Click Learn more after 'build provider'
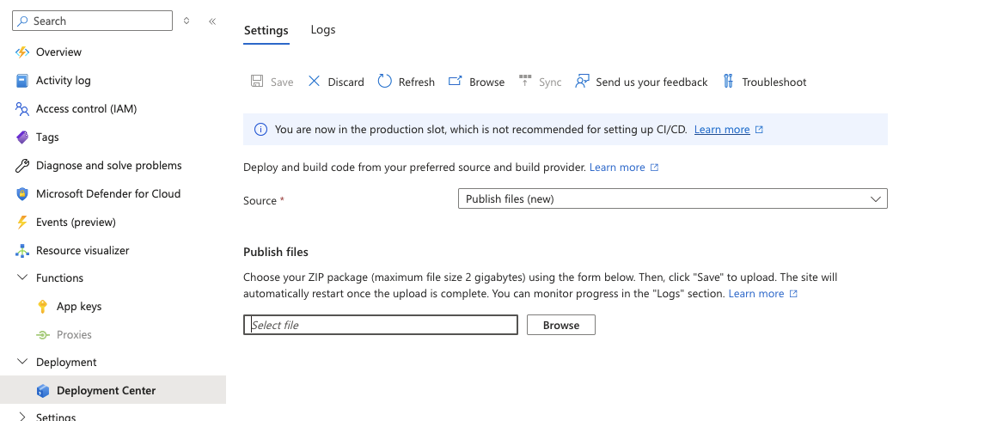The width and height of the screenshot is (1003, 421). coord(617,168)
